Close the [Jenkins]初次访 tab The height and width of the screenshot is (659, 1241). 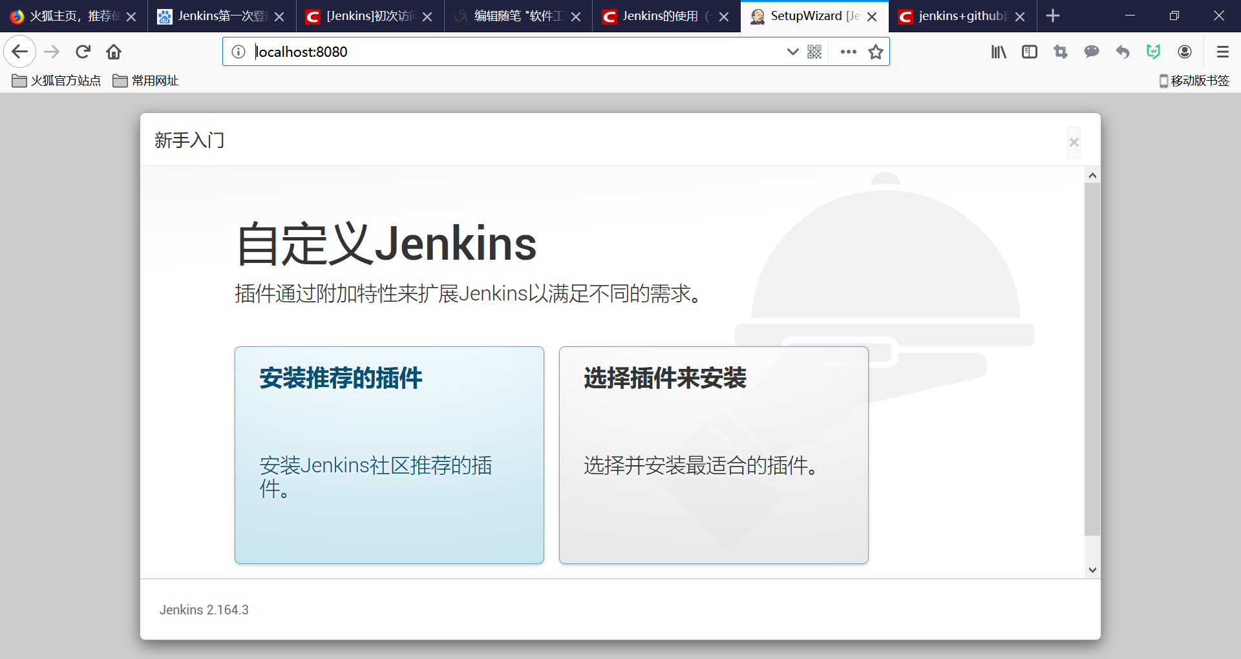(427, 17)
